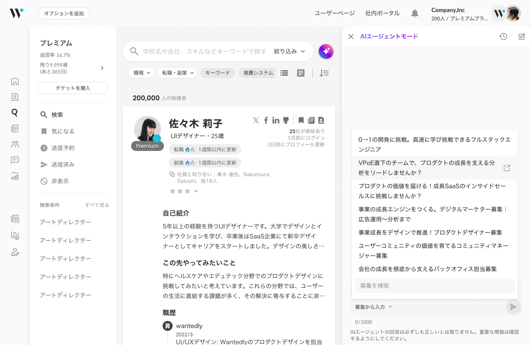Open the 転職・副業 filter dropdown

click(177, 73)
